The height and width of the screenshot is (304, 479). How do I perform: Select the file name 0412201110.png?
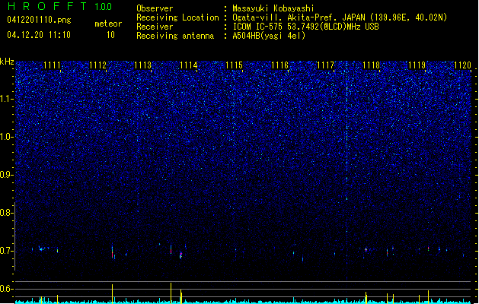[x=39, y=21]
